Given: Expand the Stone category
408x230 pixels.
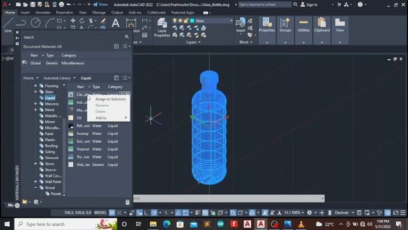Looking at the screenshot, I should pos(36,164).
